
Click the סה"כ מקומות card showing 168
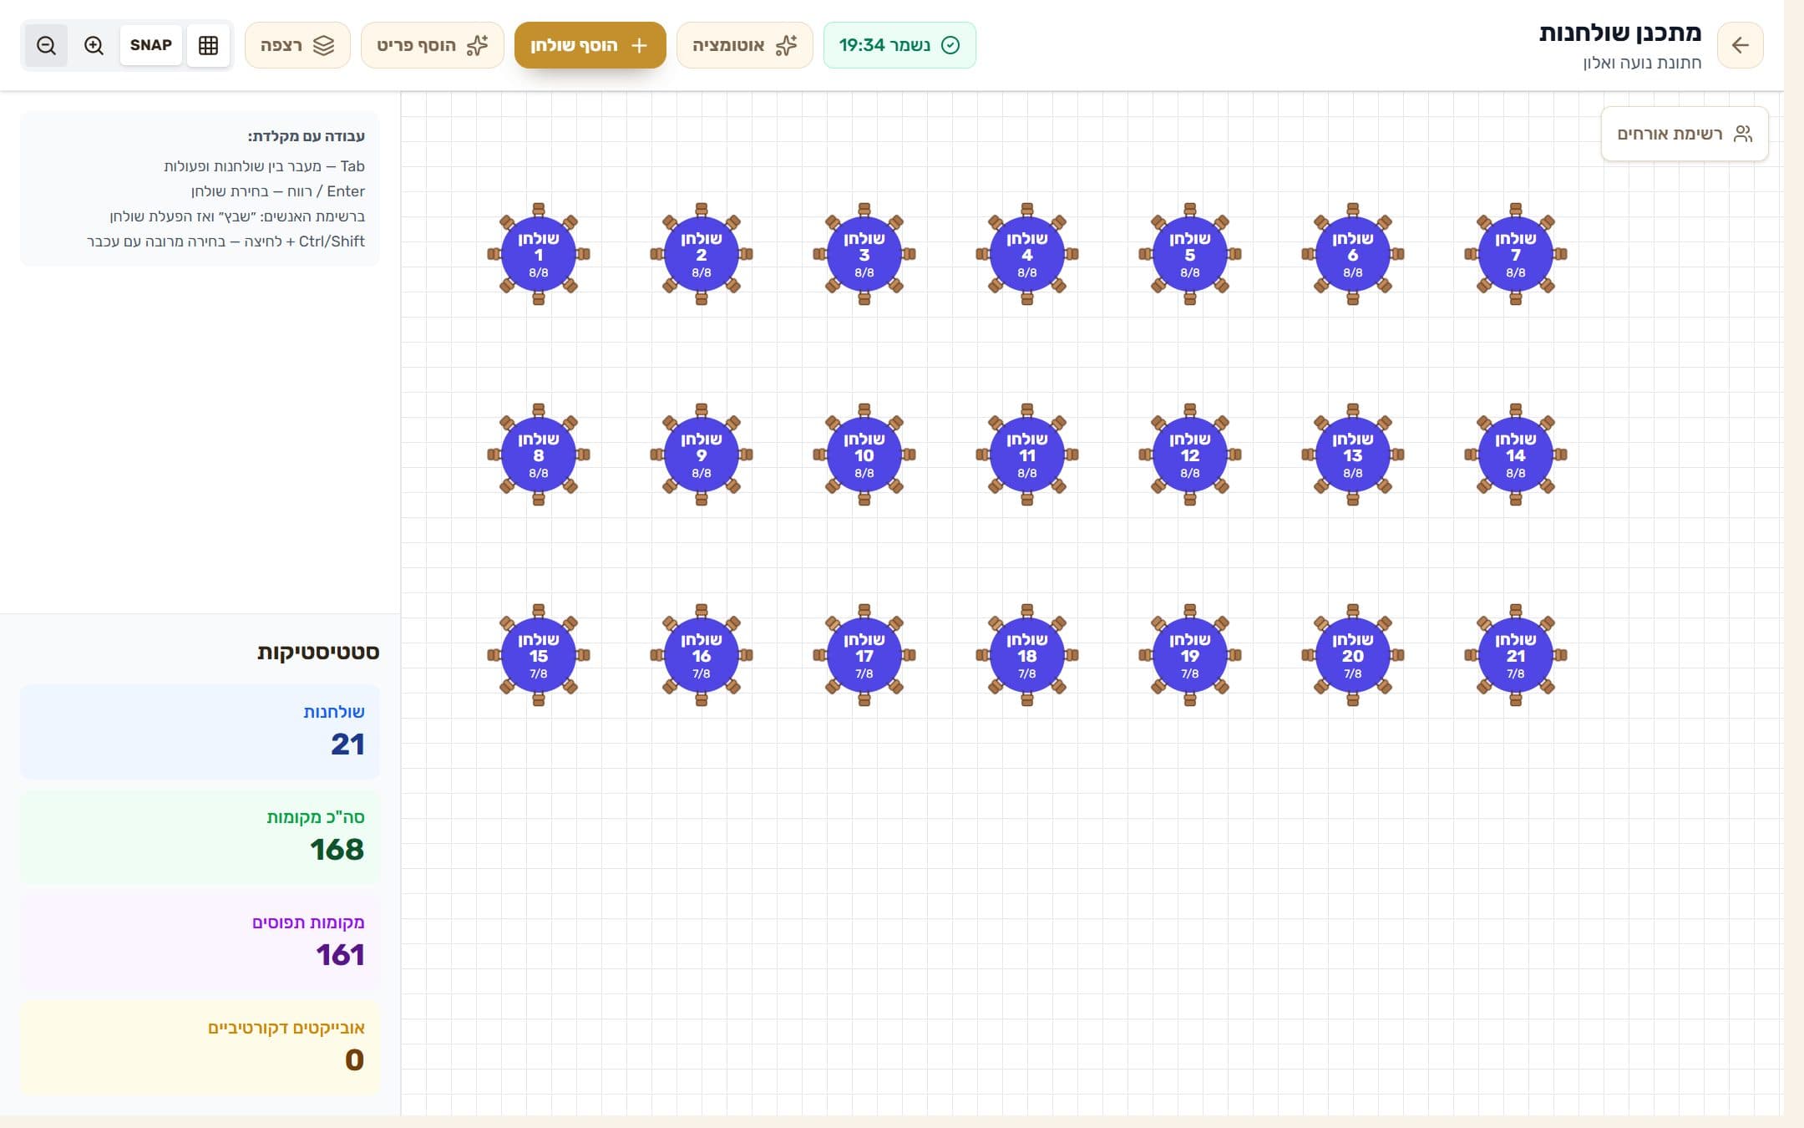(200, 837)
